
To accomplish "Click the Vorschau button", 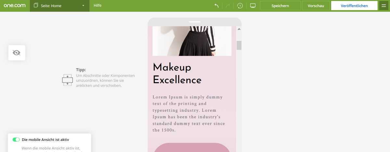I will point(316,6).
